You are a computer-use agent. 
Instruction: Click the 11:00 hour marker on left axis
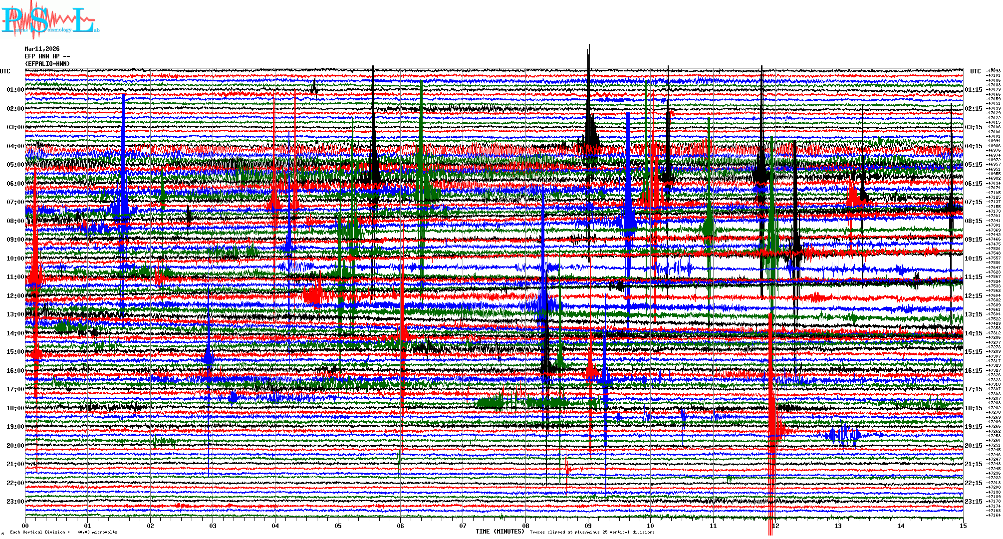pos(15,277)
